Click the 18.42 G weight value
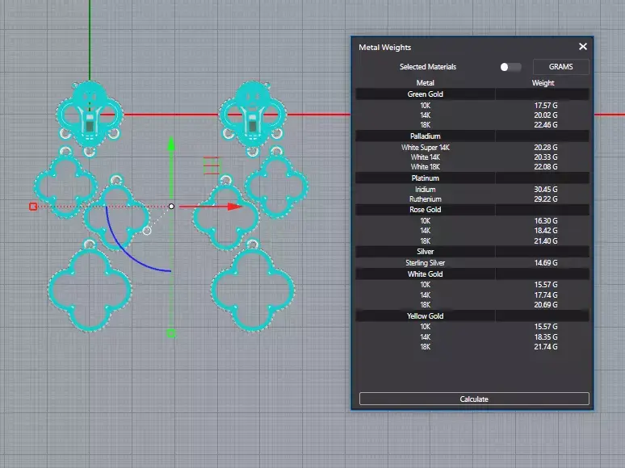The image size is (625, 468). coord(546,230)
